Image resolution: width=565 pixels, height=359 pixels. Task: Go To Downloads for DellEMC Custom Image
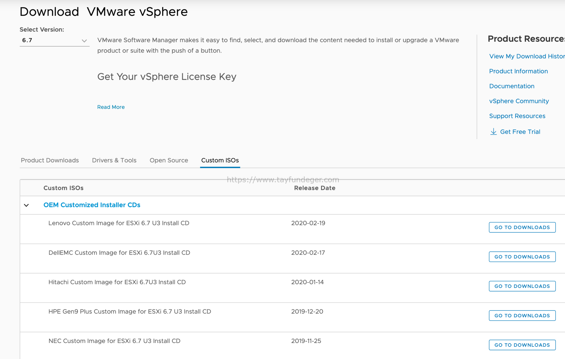tap(522, 257)
